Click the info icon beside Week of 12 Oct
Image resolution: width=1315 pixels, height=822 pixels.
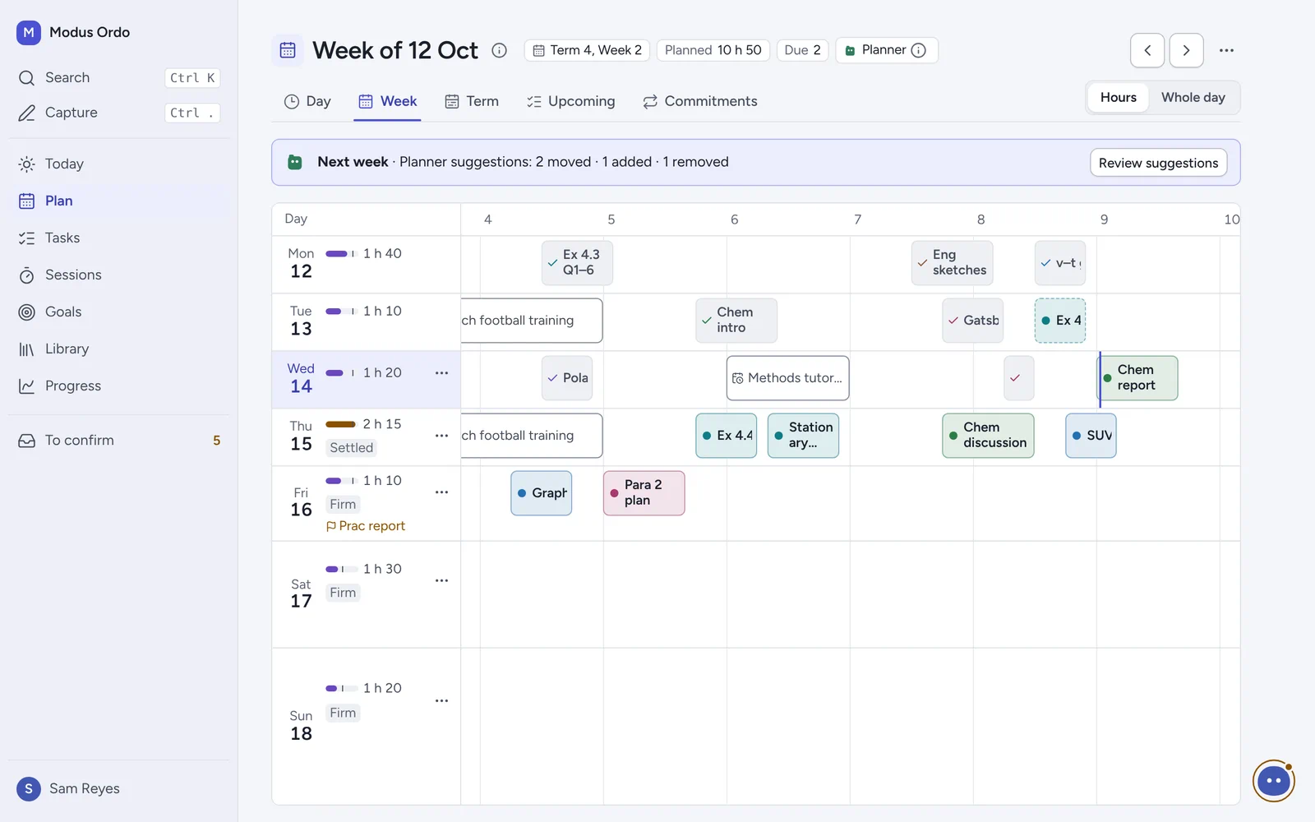(x=499, y=50)
